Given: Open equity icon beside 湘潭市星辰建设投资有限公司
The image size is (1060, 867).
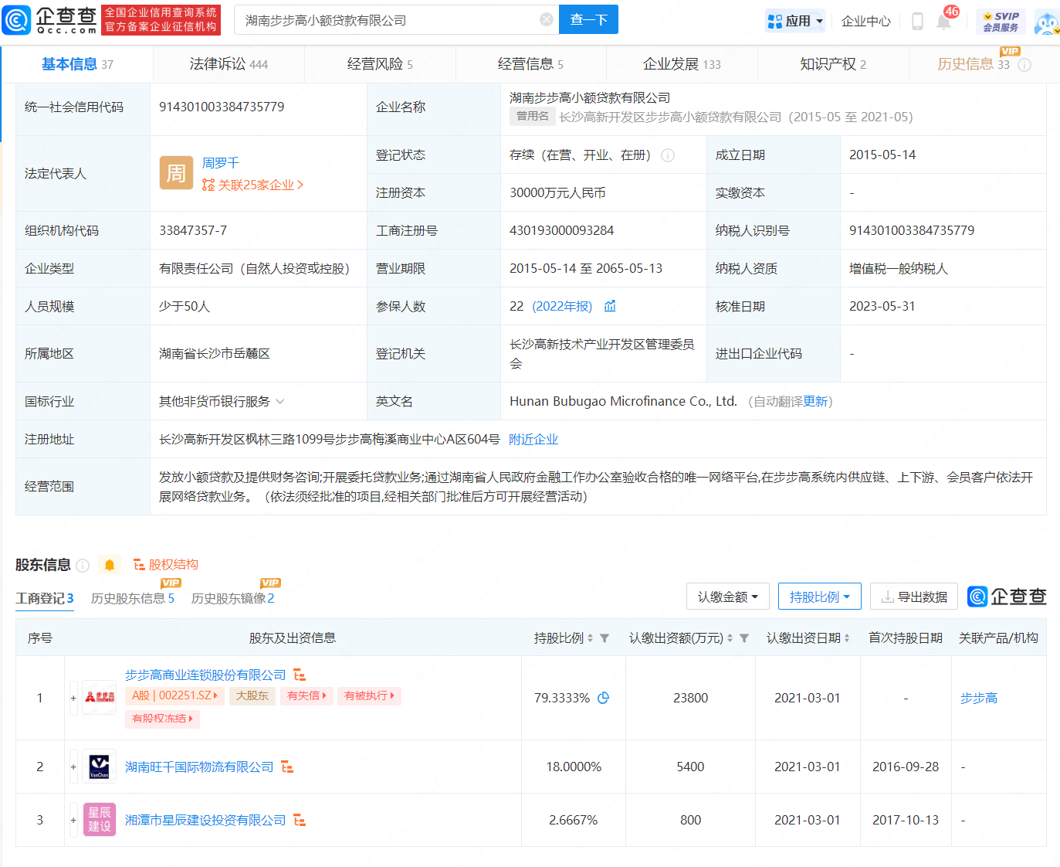Looking at the screenshot, I should click(300, 821).
